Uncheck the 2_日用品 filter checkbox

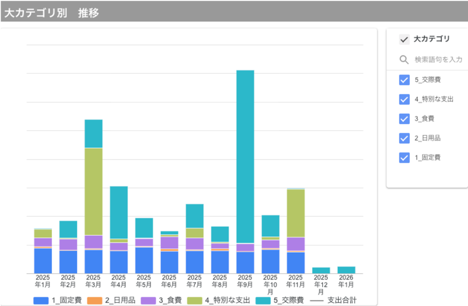(x=404, y=138)
